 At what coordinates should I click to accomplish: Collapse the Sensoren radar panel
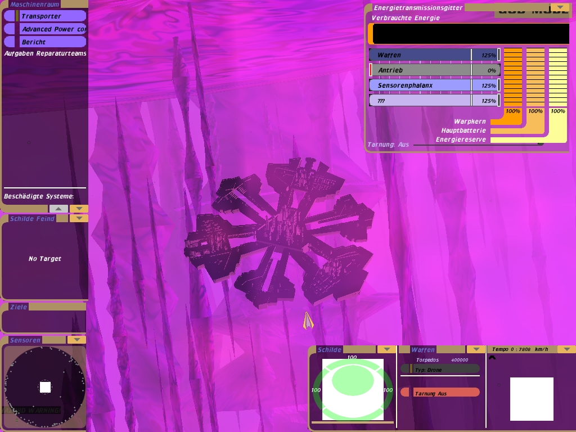76,340
